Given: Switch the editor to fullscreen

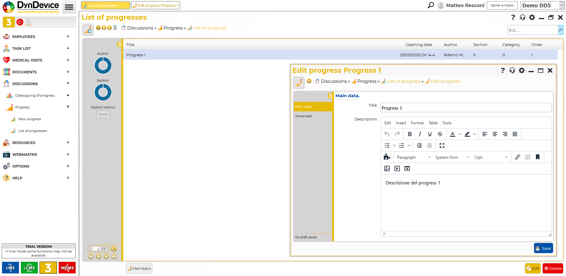Looking at the screenshot, I should (x=442, y=146).
